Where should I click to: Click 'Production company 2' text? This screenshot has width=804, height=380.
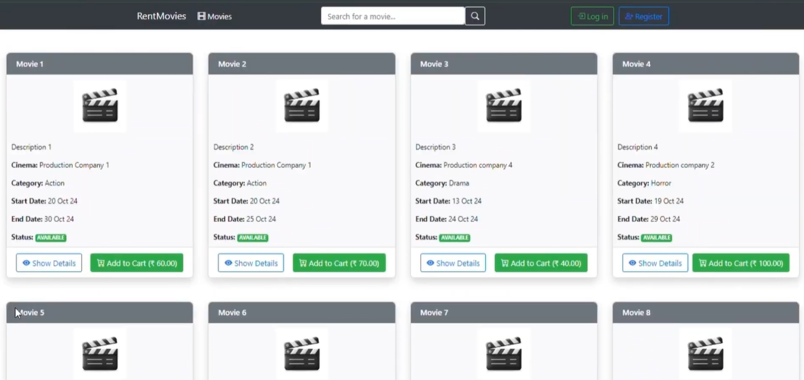[680, 165]
